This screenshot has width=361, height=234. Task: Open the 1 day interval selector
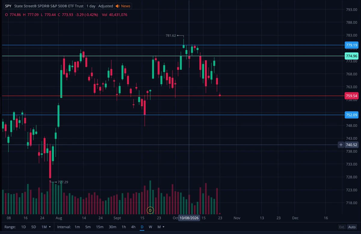click(x=91, y=6)
